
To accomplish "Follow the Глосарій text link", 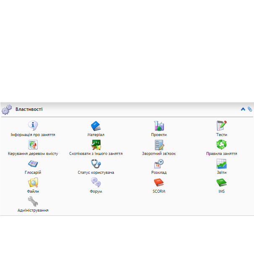I will (33, 173).
